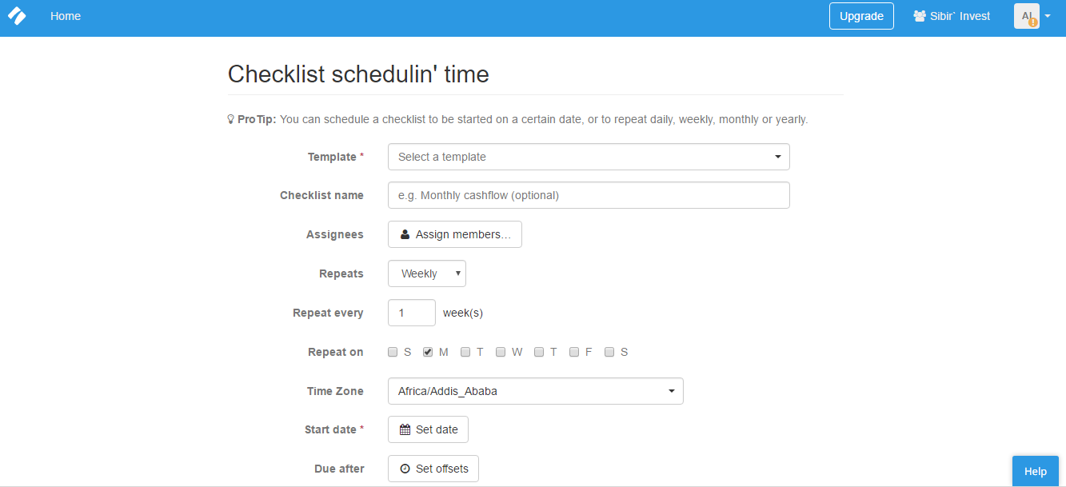Viewport: 1066px width, 487px height.
Task: Click the organization icon beside Sibir` Invest
Action: 920,16
